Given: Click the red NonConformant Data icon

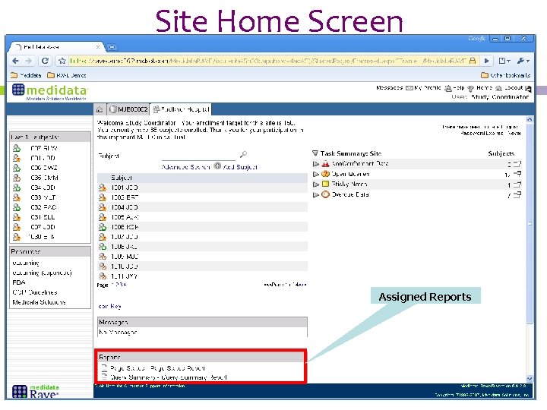Looking at the screenshot, I should tap(325, 163).
